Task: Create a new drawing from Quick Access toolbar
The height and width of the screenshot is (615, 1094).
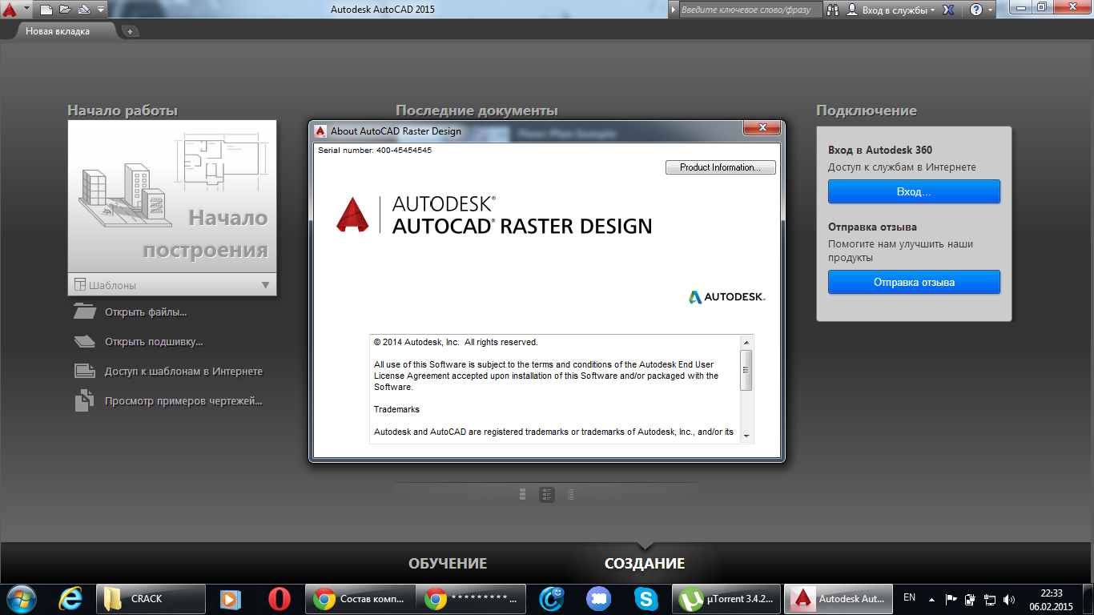Action: point(46,10)
